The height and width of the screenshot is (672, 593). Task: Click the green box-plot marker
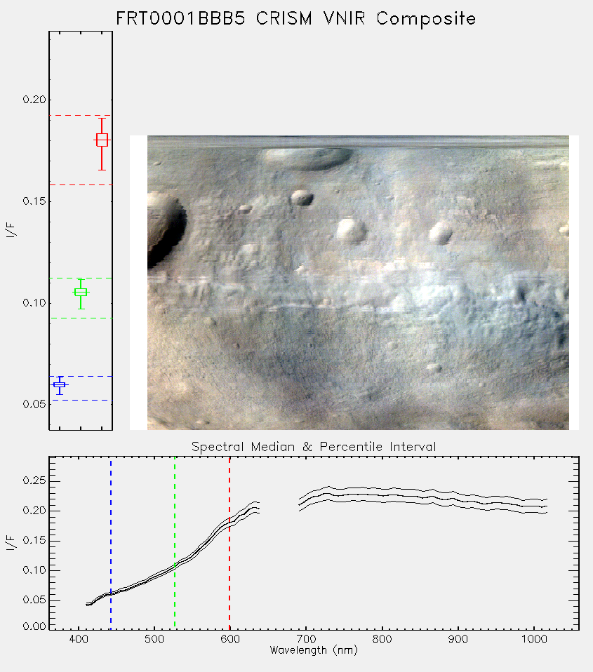tap(81, 293)
